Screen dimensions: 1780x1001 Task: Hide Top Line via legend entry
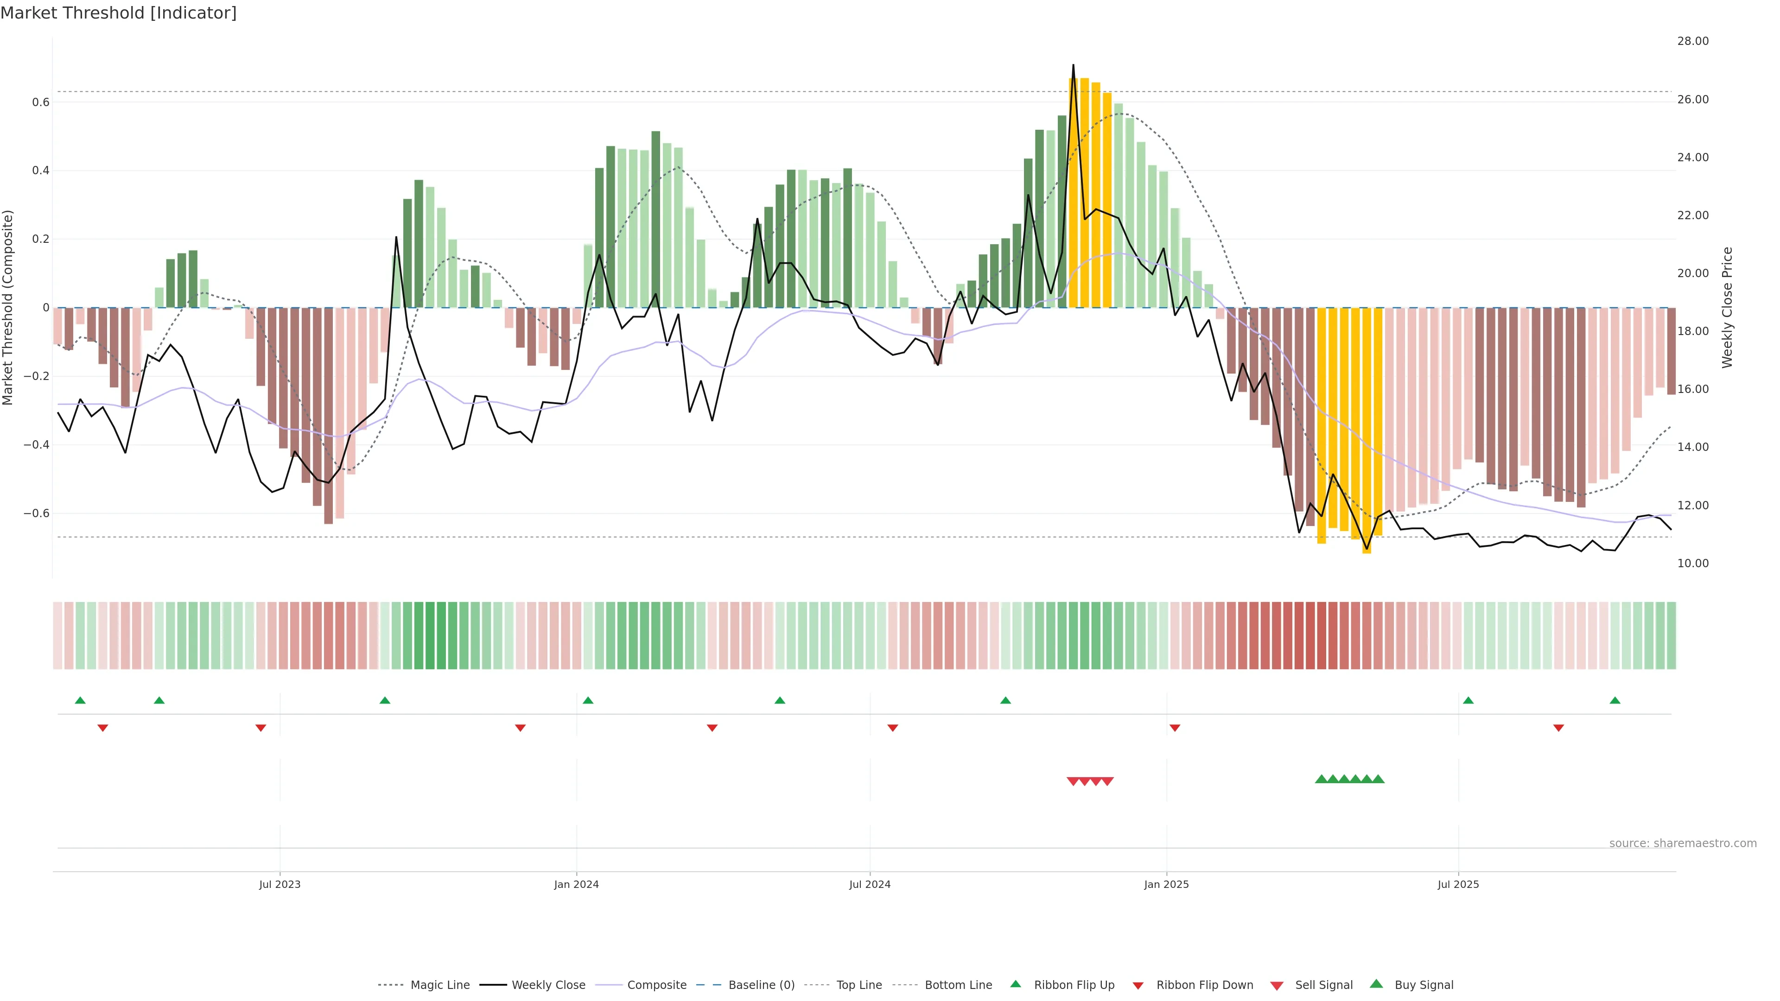coord(859,985)
